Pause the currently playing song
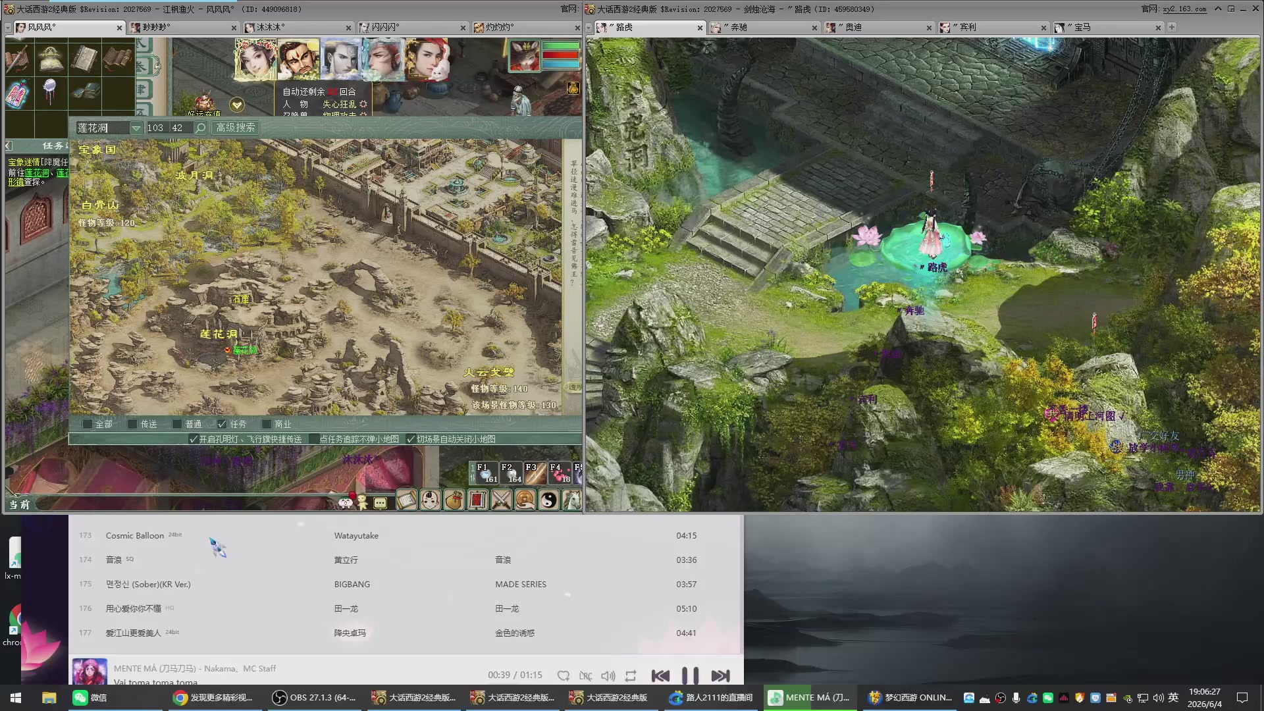 pyautogui.click(x=690, y=675)
